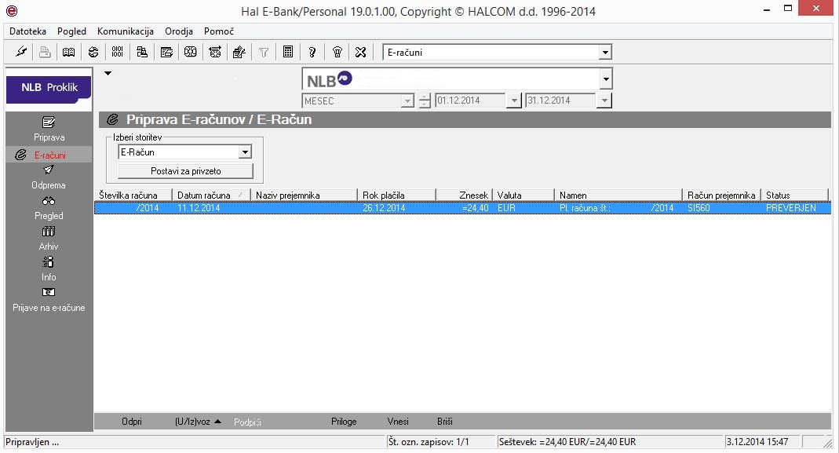The width and height of the screenshot is (839, 453).
Task: Click Št. ozn. zapisov: 1/1 status text
Action: coord(429,442)
